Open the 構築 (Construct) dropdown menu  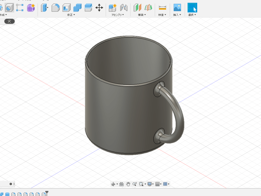[142, 15]
